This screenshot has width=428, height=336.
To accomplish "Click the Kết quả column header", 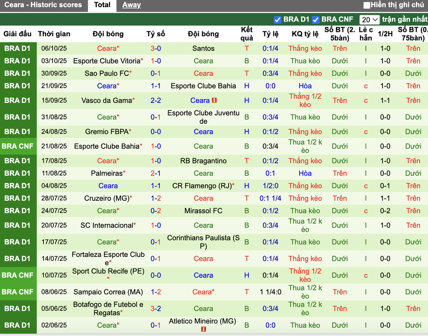I will [x=247, y=34].
